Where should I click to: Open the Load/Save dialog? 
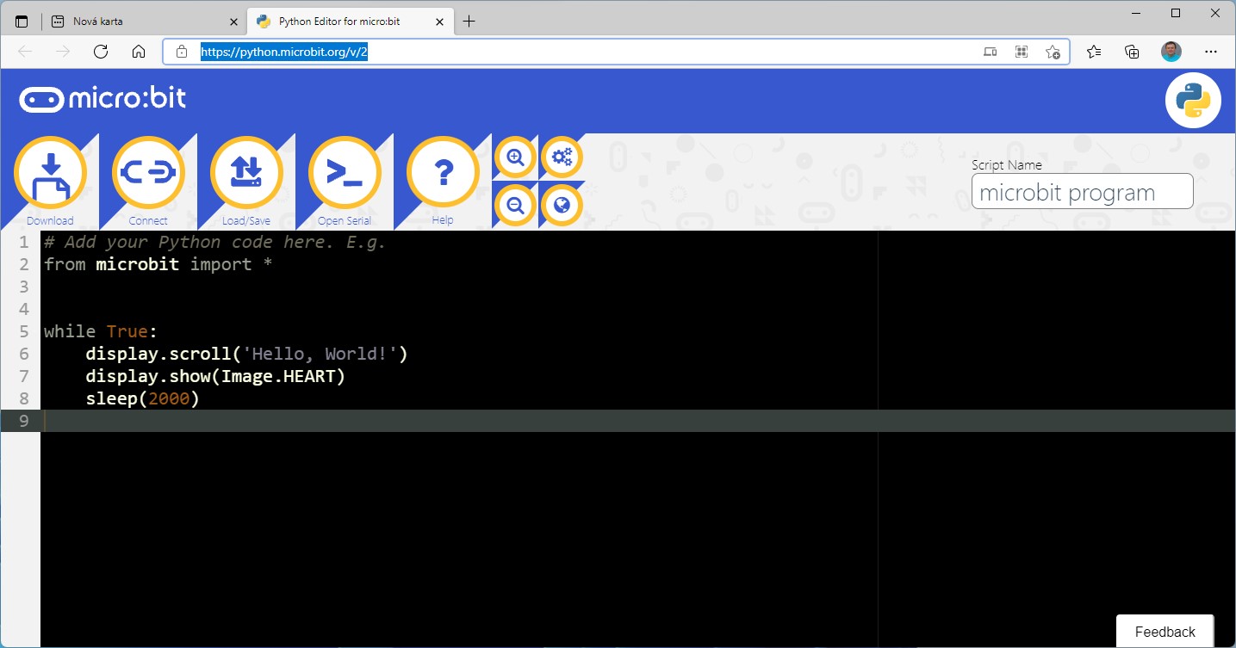(x=246, y=173)
